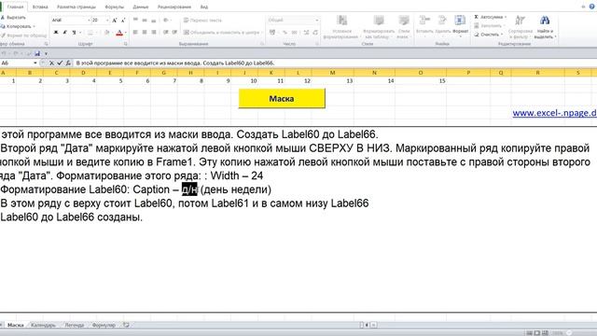Open the number format (Общий) dropdown
The height and width of the screenshot is (336, 597).
point(317,21)
